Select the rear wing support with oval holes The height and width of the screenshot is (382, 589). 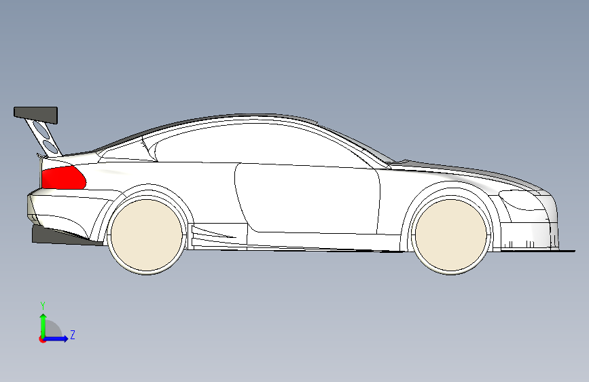pos(43,137)
